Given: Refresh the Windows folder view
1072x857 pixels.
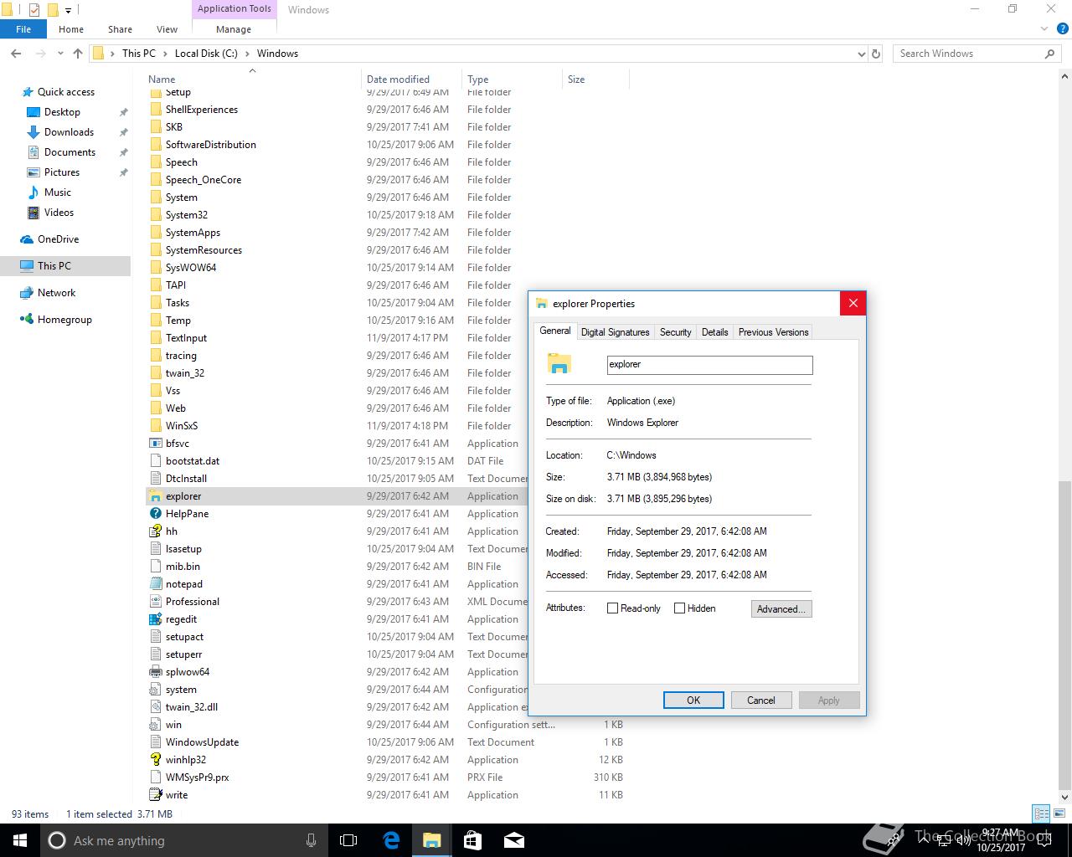Looking at the screenshot, I should (876, 54).
